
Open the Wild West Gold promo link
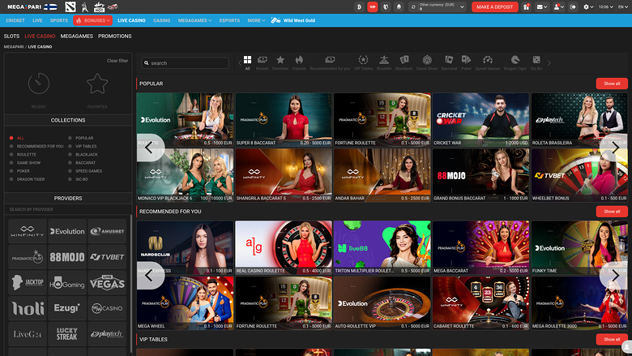click(293, 20)
